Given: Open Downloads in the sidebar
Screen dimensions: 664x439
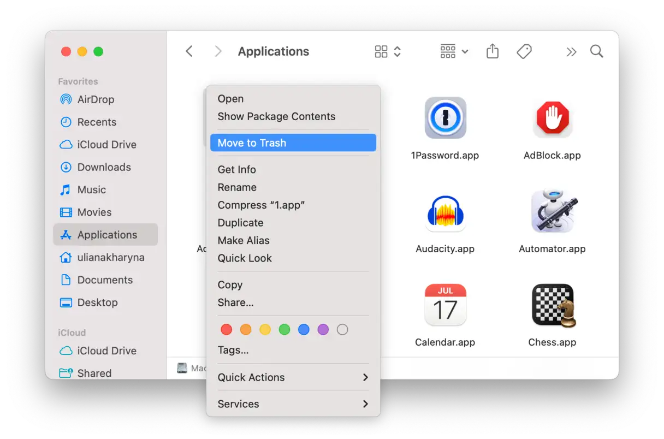Looking at the screenshot, I should click(x=104, y=167).
